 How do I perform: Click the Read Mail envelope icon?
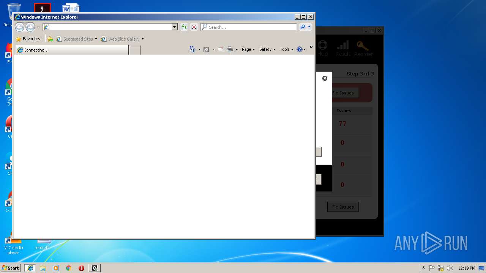(x=220, y=49)
